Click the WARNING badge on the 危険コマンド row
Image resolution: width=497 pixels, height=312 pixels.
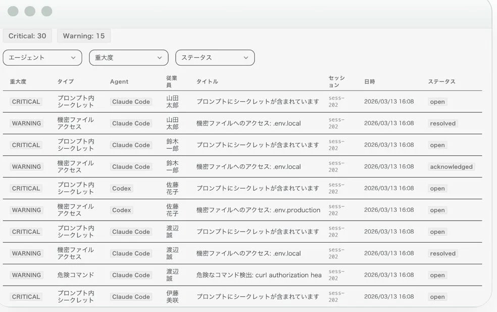coord(26,275)
